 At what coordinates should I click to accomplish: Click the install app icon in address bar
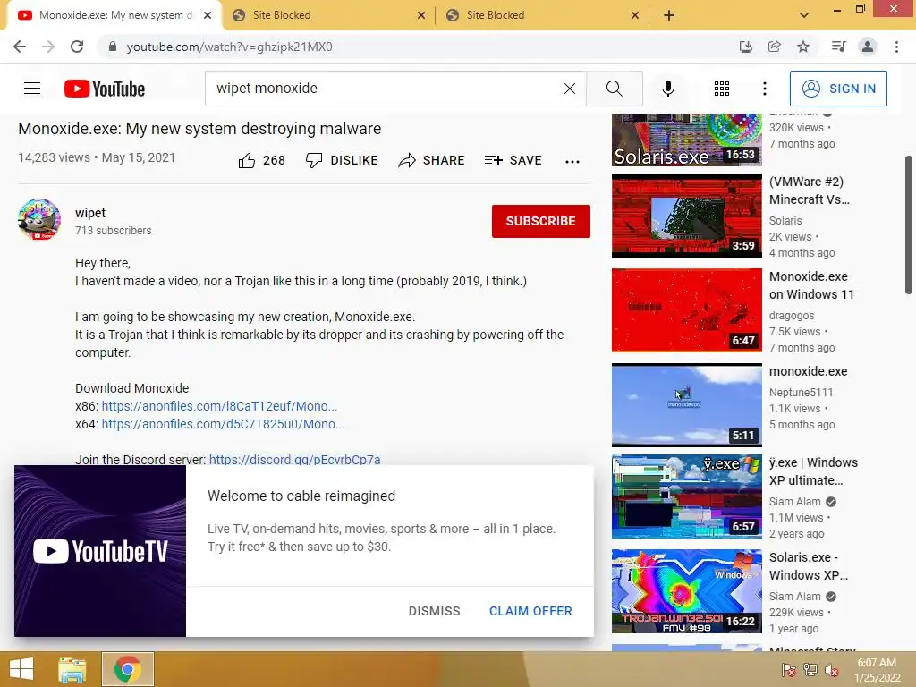pos(746,47)
